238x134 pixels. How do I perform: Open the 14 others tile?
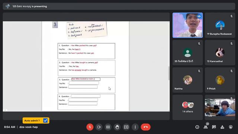187,108
